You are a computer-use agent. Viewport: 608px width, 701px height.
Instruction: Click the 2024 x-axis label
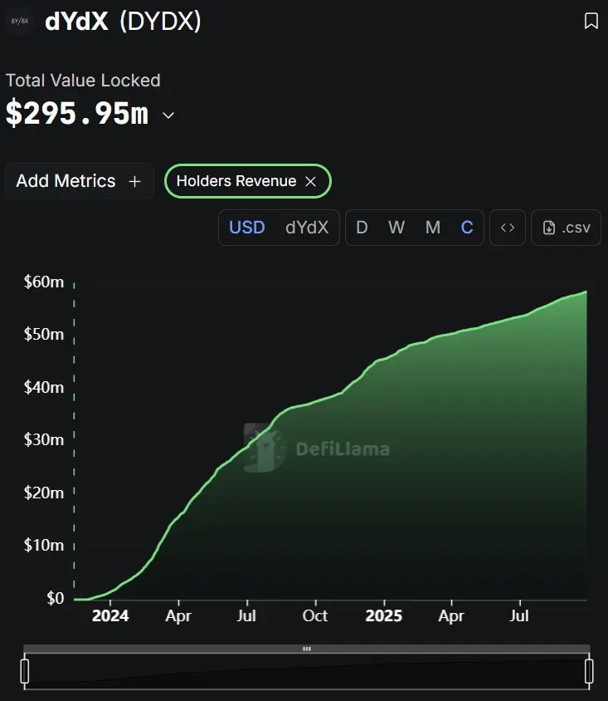(x=110, y=616)
